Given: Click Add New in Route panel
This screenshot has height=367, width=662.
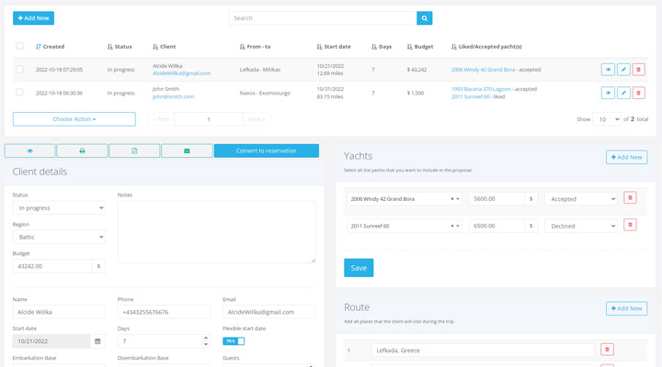Looking at the screenshot, I should click(x=626, y=308).
